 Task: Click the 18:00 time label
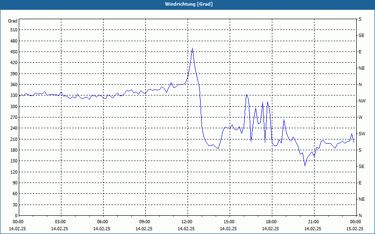coord(272,222)
